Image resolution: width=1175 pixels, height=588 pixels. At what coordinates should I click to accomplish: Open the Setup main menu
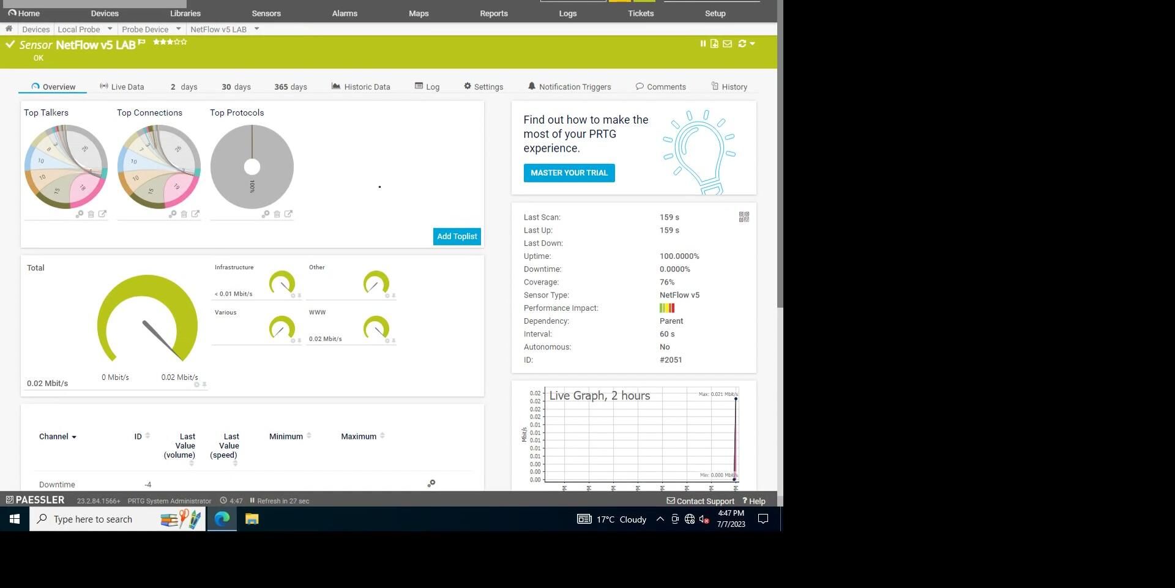[x=715, y=13]
